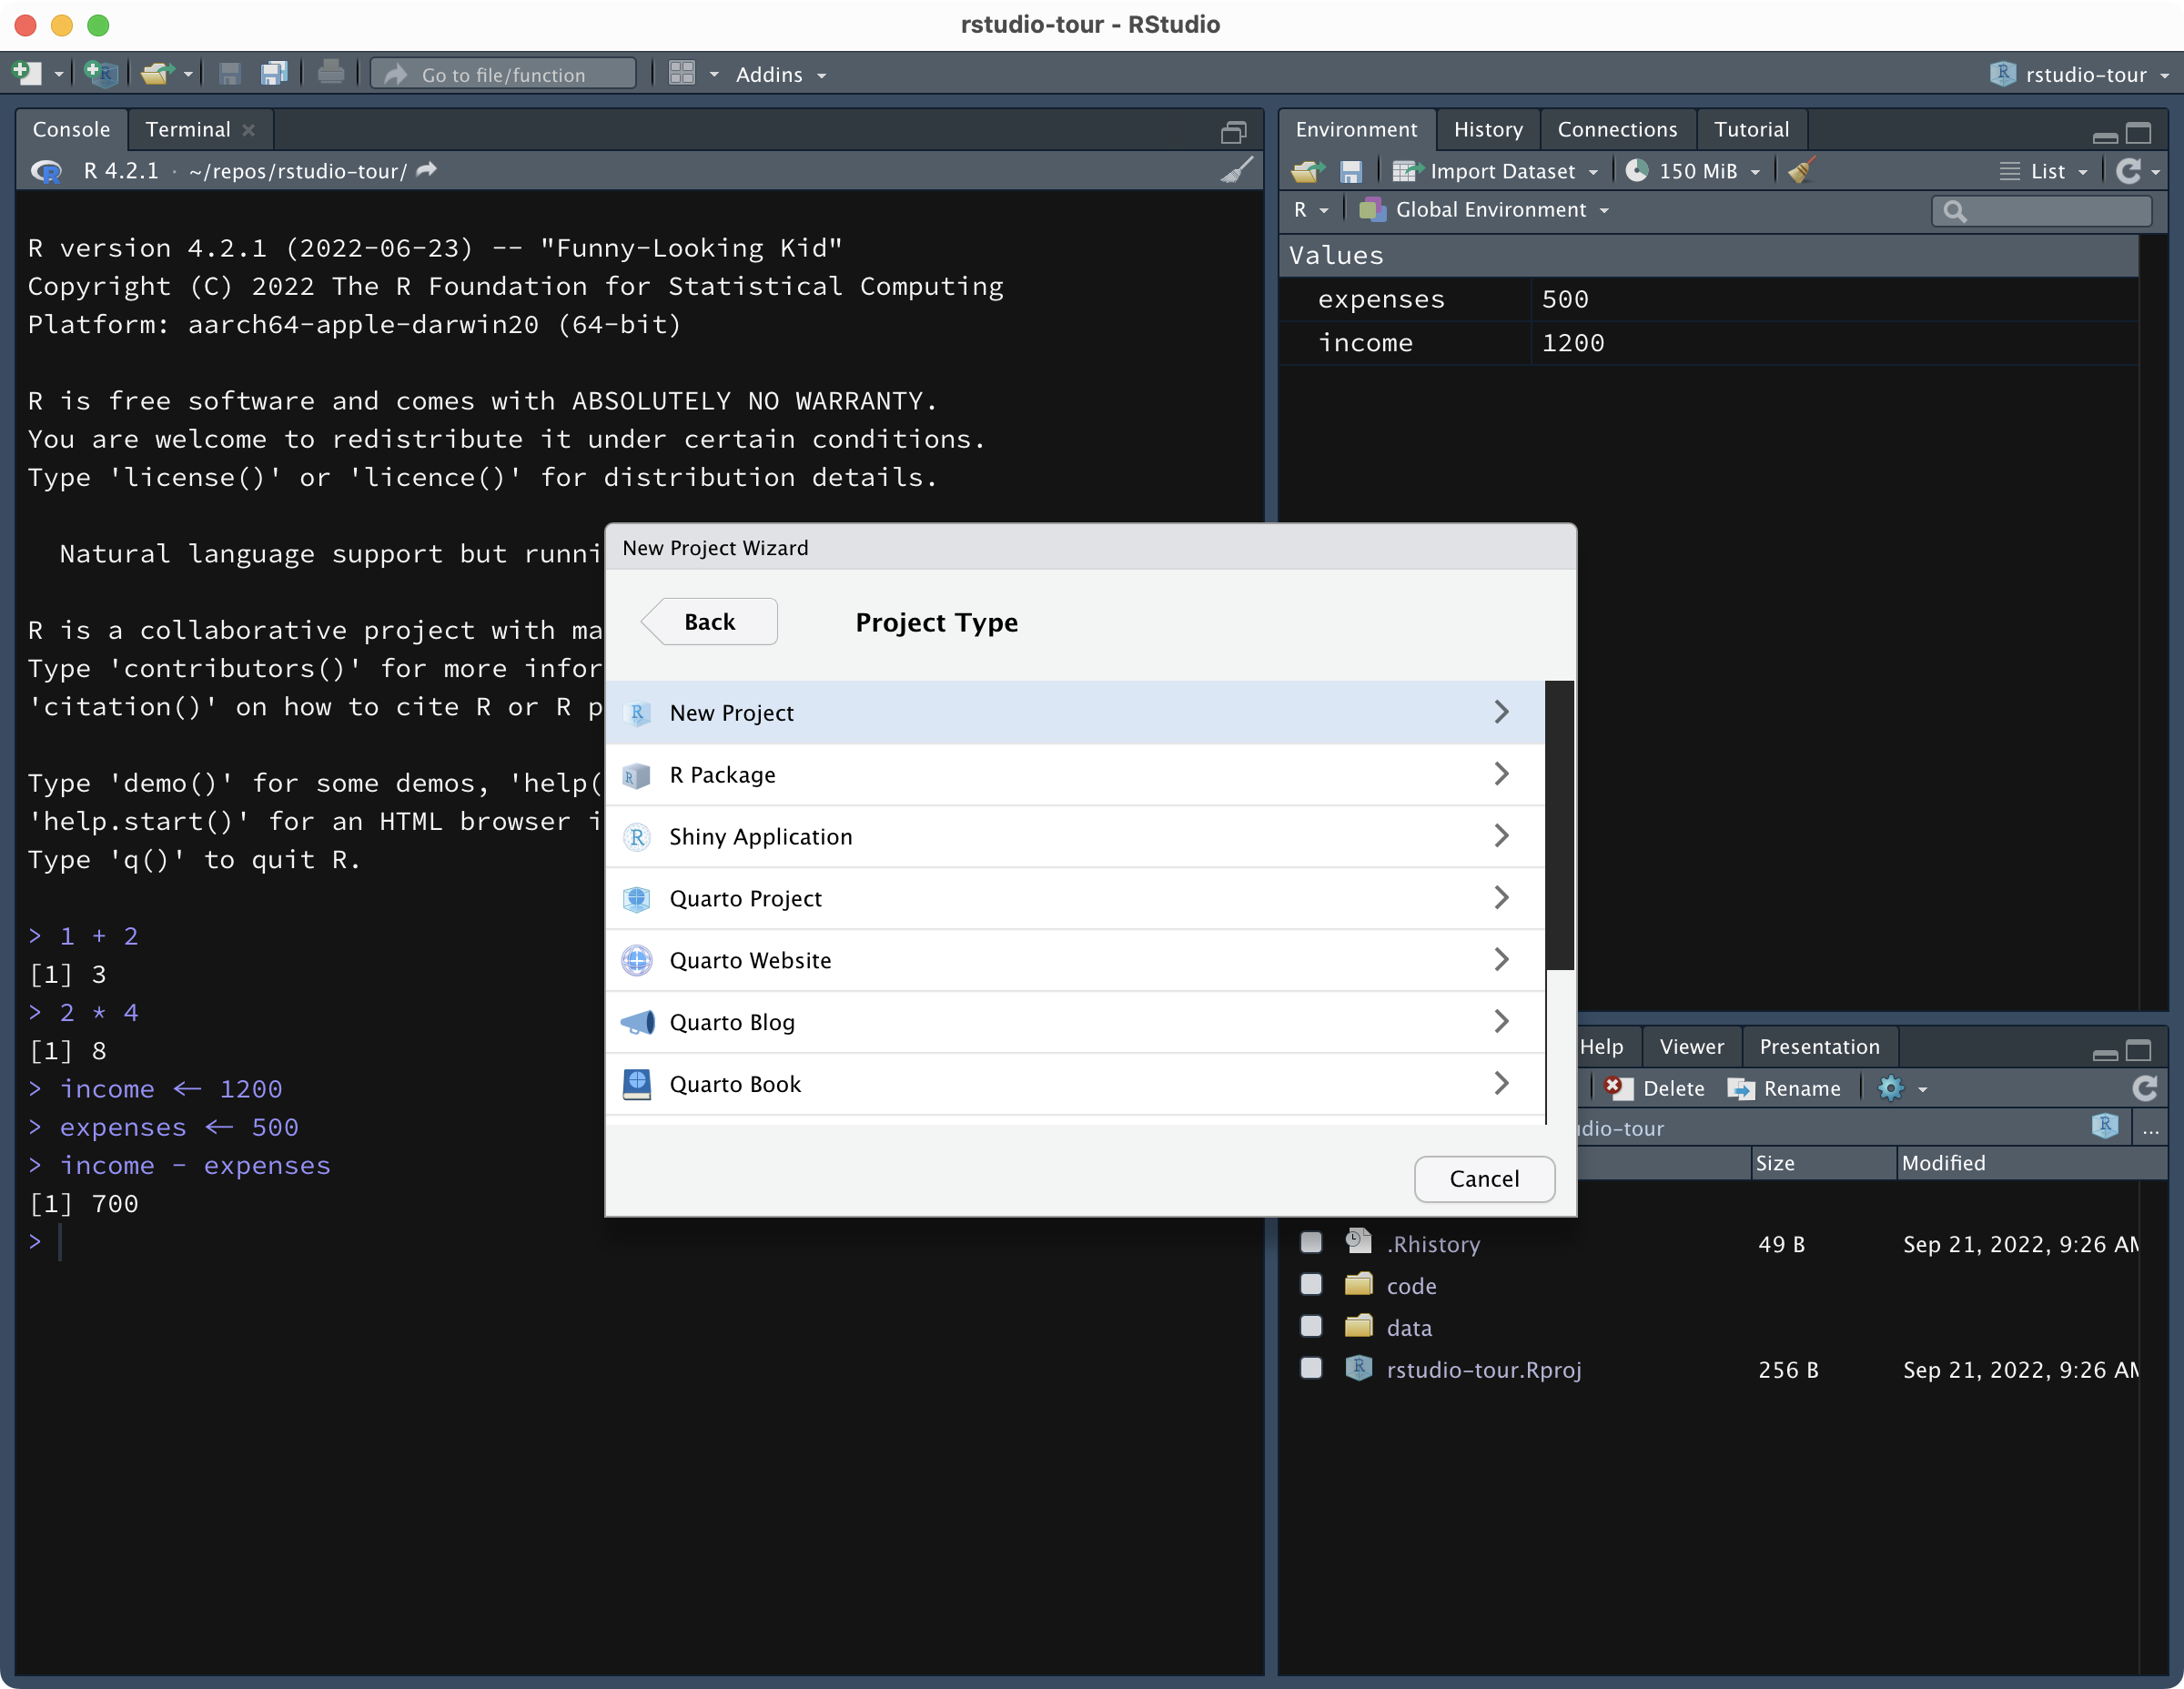Open the New File dropdown arrow
Image resolution: width=2184 pixels, height=1689 pixels.
point(59,74)
